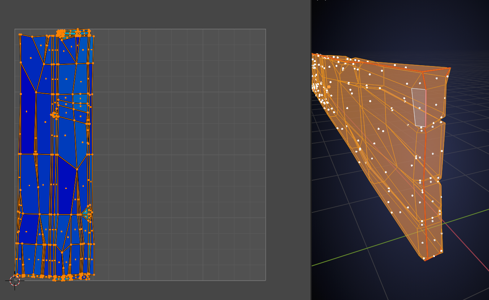
Task: Click the teal UV island atop the UV map
Action: 74,32
